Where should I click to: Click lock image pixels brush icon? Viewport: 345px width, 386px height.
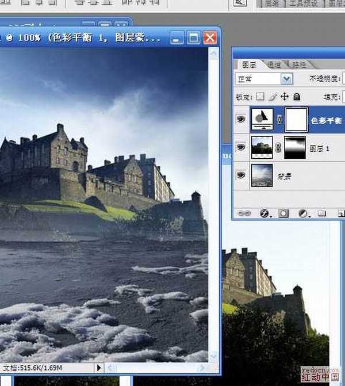point(273,97)
